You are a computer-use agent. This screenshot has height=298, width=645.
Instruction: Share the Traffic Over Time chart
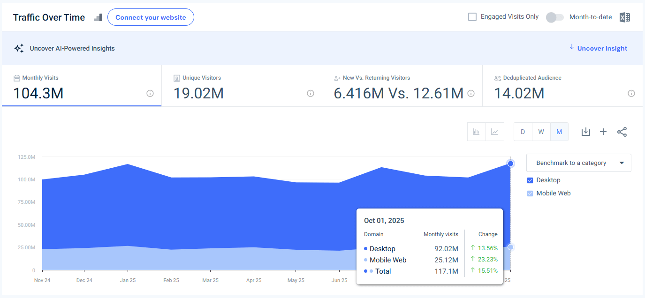click(x=622, y=132)
